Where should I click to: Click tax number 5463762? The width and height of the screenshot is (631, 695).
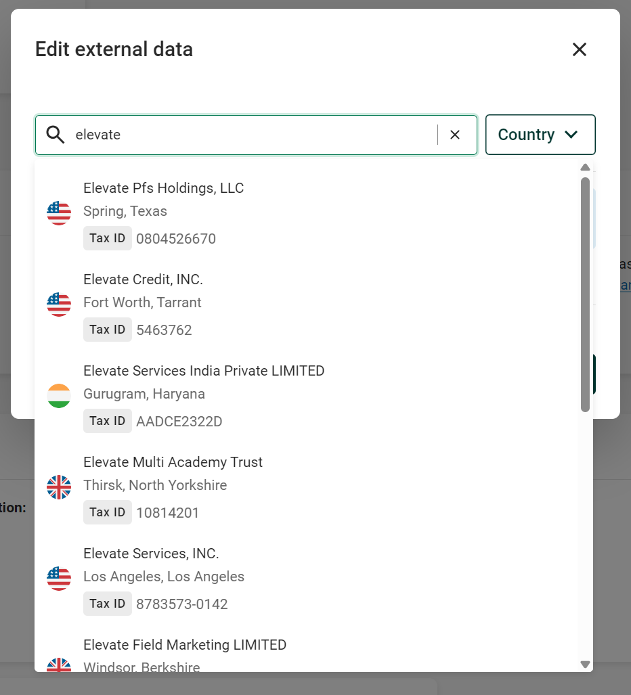[x=164, y=330]
